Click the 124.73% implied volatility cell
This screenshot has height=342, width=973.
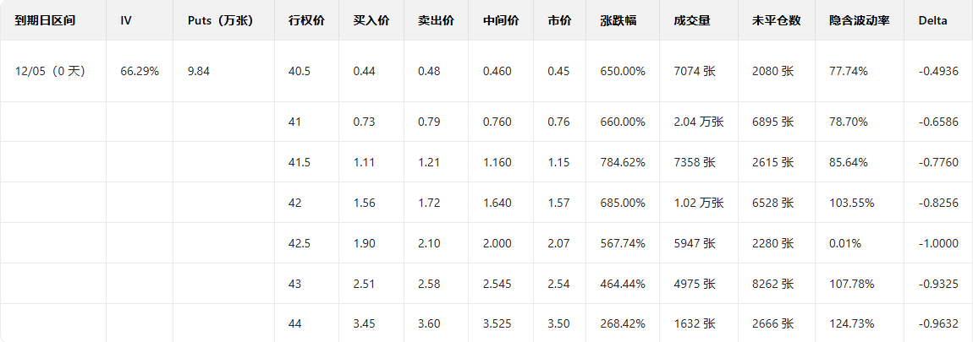click(x=852, y=323)
